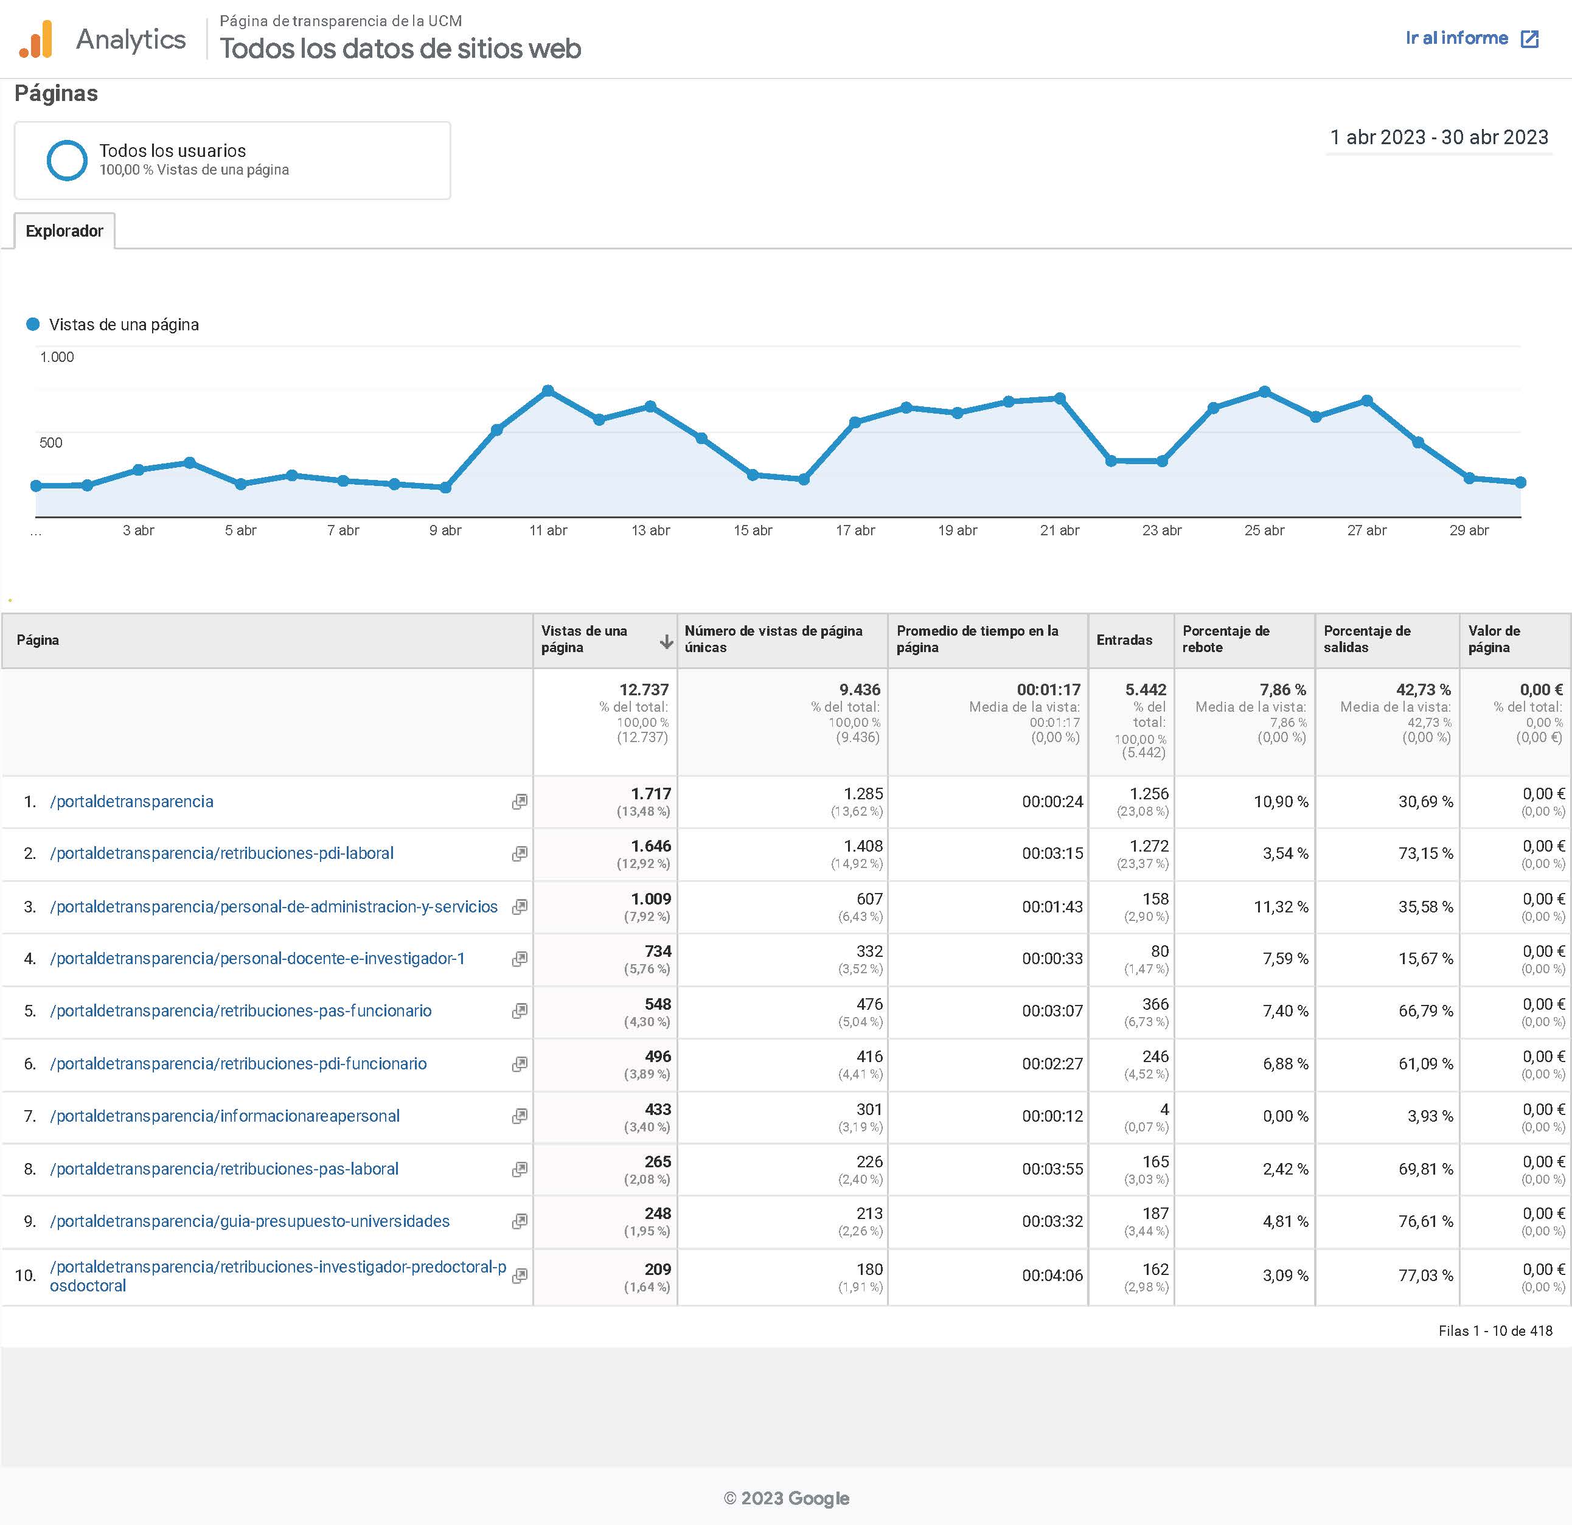Sort by Porcentaje de rebote header

pyautogui.click(x=1245, y=641)
